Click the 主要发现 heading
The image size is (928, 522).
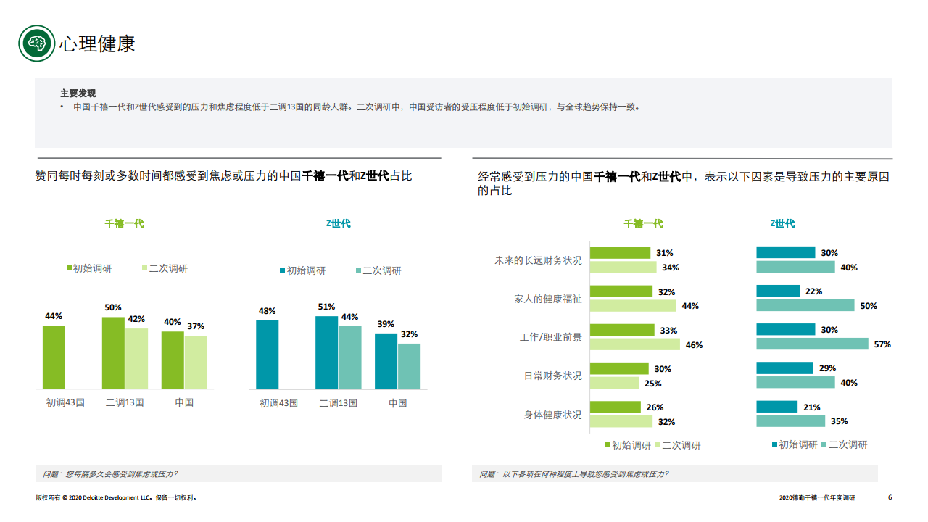coord(78,94)
